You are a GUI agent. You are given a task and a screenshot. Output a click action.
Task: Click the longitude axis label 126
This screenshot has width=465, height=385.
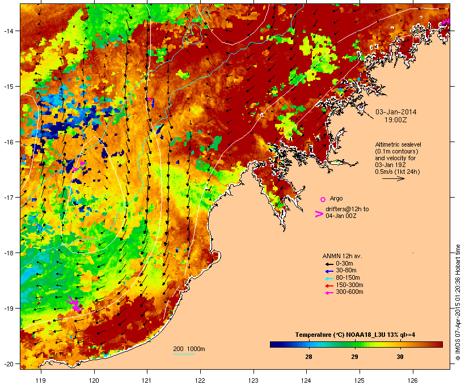pyautogui.click(x=412, y=380)
